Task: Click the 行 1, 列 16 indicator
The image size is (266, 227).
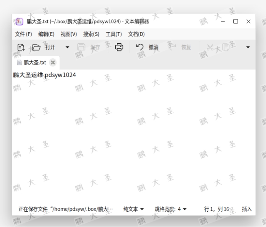Action: click(x=217, y=209)
